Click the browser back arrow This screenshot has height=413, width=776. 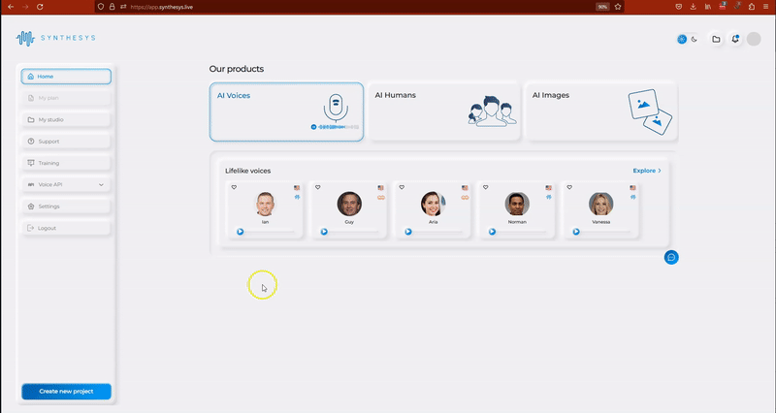pyautogui.click(x=11, y=7)
